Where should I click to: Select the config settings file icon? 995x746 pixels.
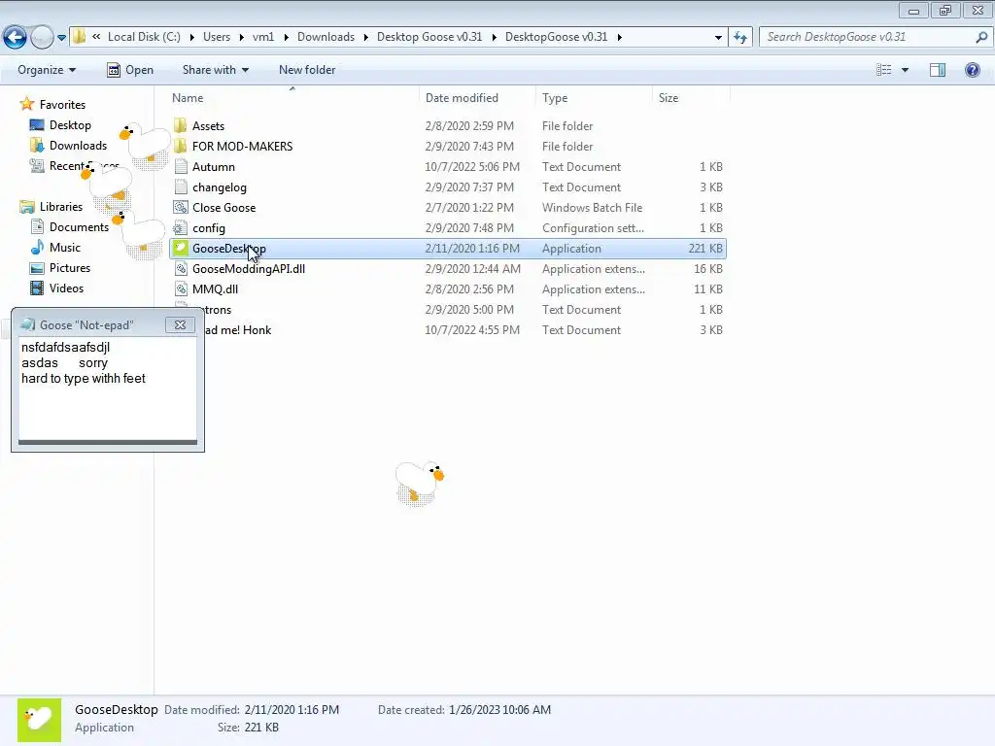pos(181,227)
